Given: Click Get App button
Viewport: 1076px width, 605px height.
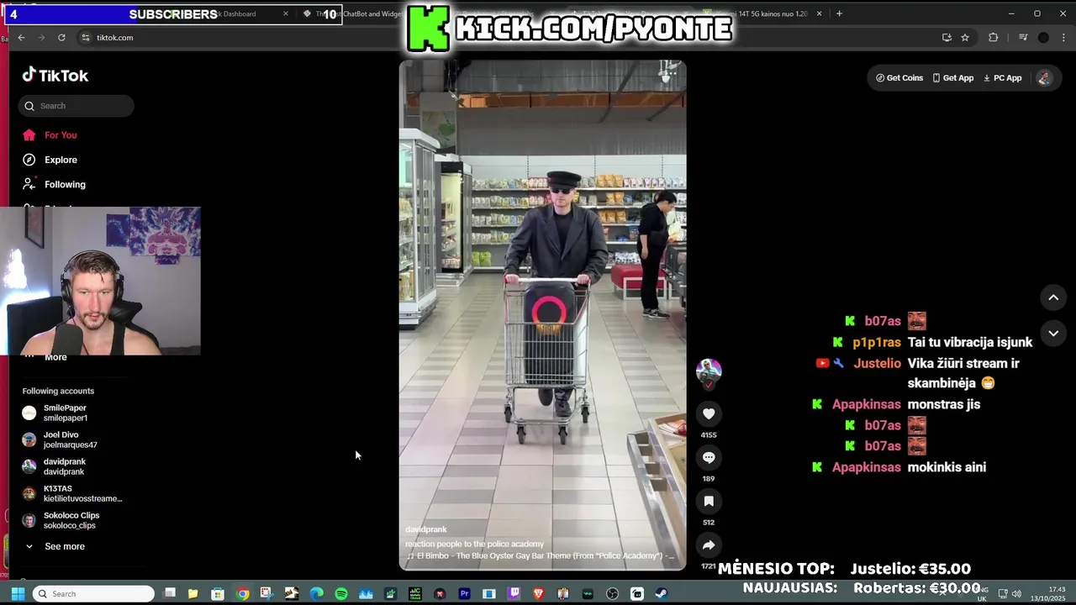Looking at the screenshot, I should pyautogui.click(x=952, y=78).
